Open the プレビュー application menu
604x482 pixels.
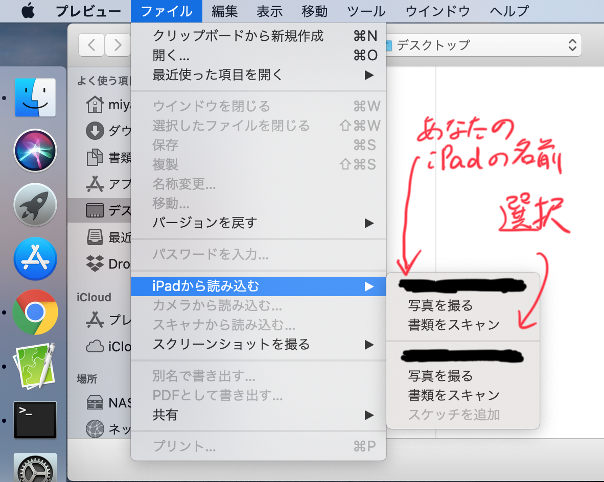(x=88, y=11)
